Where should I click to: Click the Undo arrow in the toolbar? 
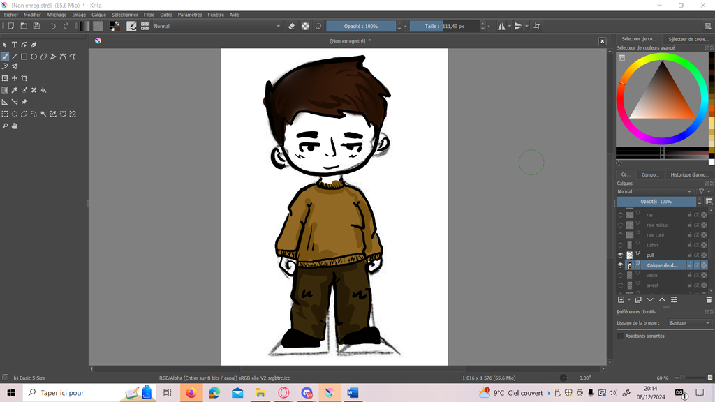(x=52, y=26)
